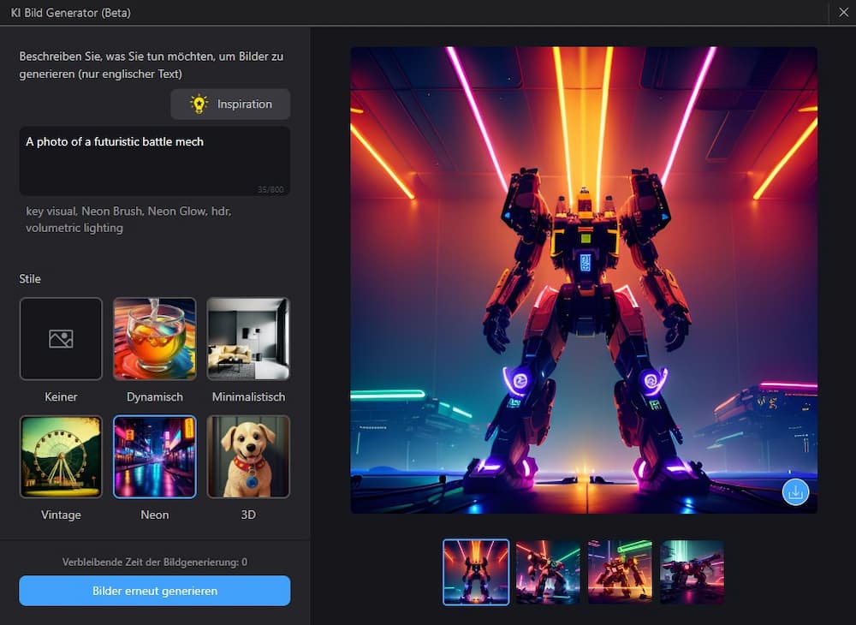Click the Inspiration button
856x625 pixels.
pos(229,104)
